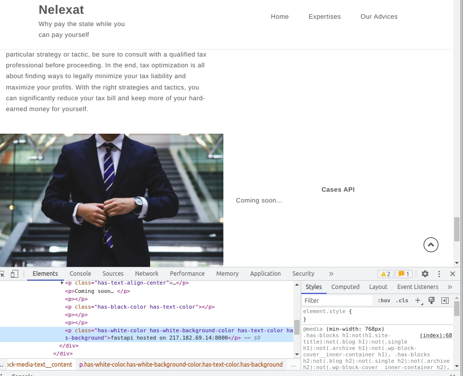Enable the color scheme rendering emulation icon
463x376 pixels.
[x=432, y=300]
